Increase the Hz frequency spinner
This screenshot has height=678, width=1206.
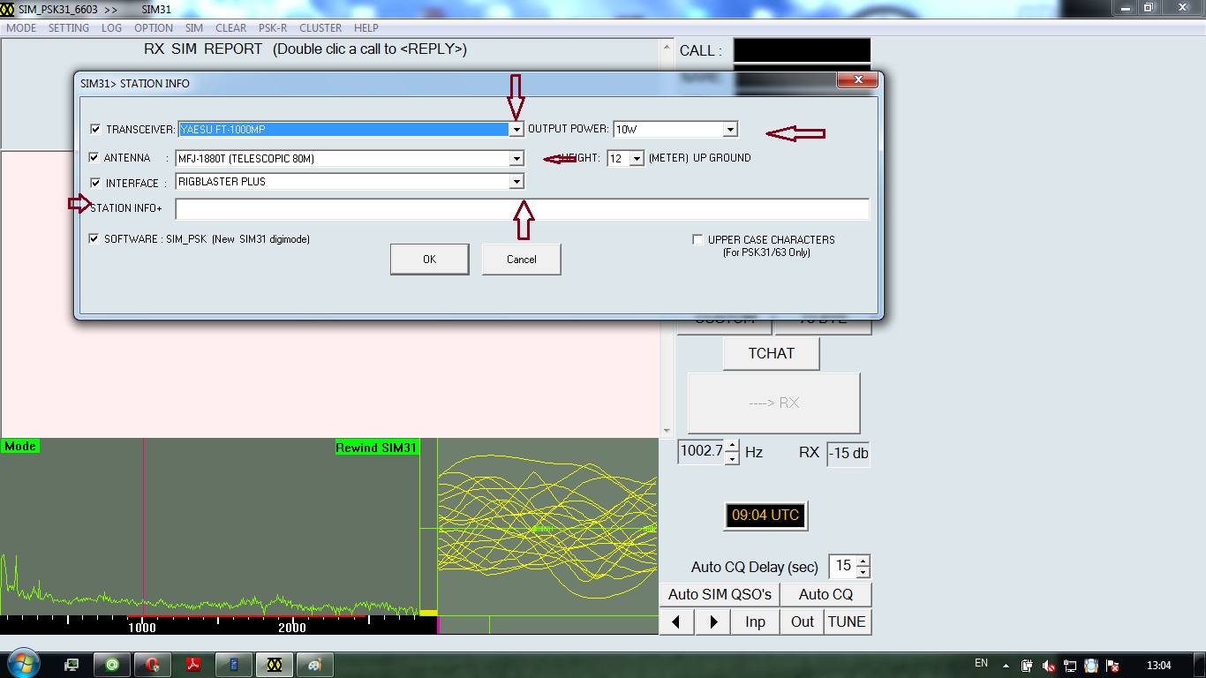point(731,446)
